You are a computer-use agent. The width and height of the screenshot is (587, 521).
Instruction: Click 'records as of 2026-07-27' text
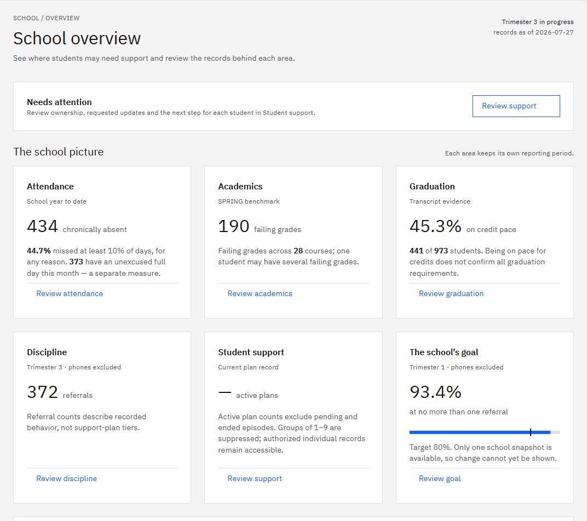(x=533, y=32)
